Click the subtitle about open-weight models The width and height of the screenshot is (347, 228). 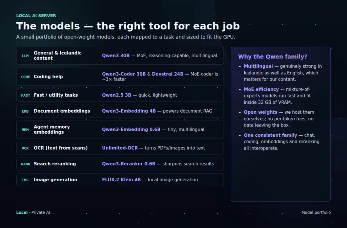tap(125, 37)
